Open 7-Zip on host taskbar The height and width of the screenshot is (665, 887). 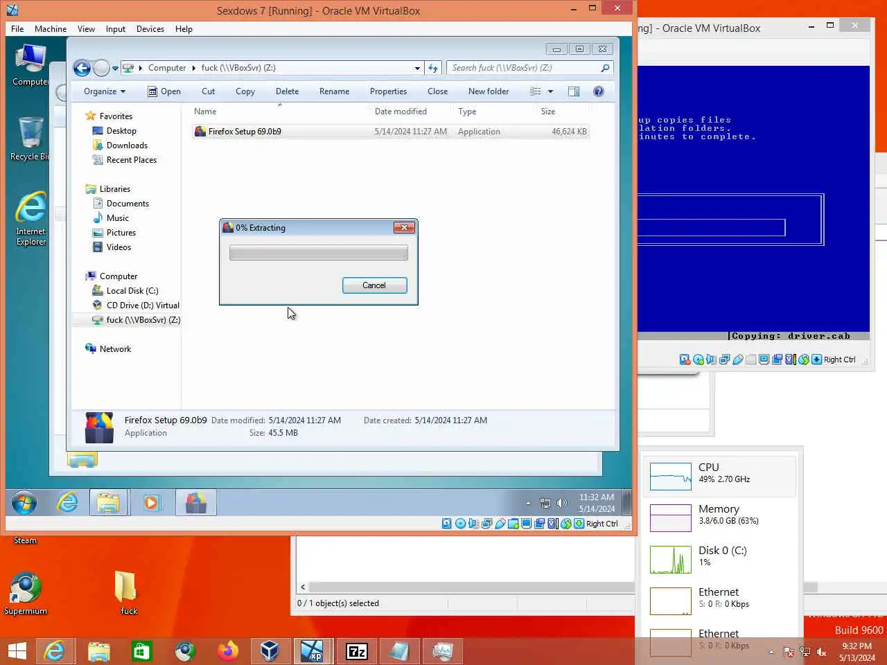pyautogui.click(x=356, y=651)
